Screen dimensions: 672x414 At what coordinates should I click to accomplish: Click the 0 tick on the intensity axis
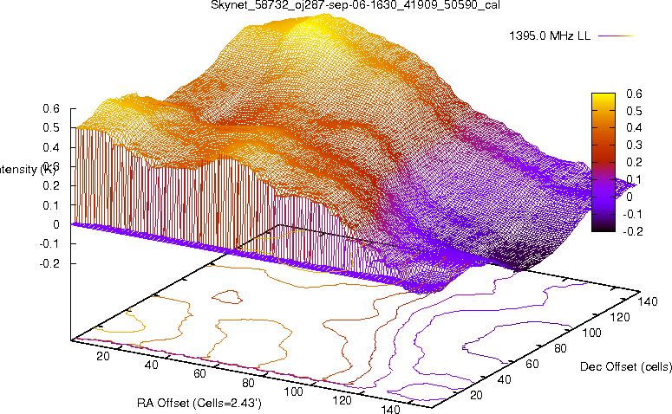56,224
